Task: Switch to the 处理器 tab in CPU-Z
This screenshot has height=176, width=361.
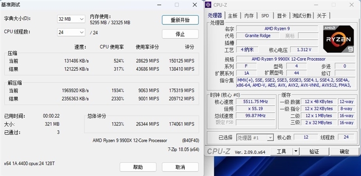Action: 215,15
